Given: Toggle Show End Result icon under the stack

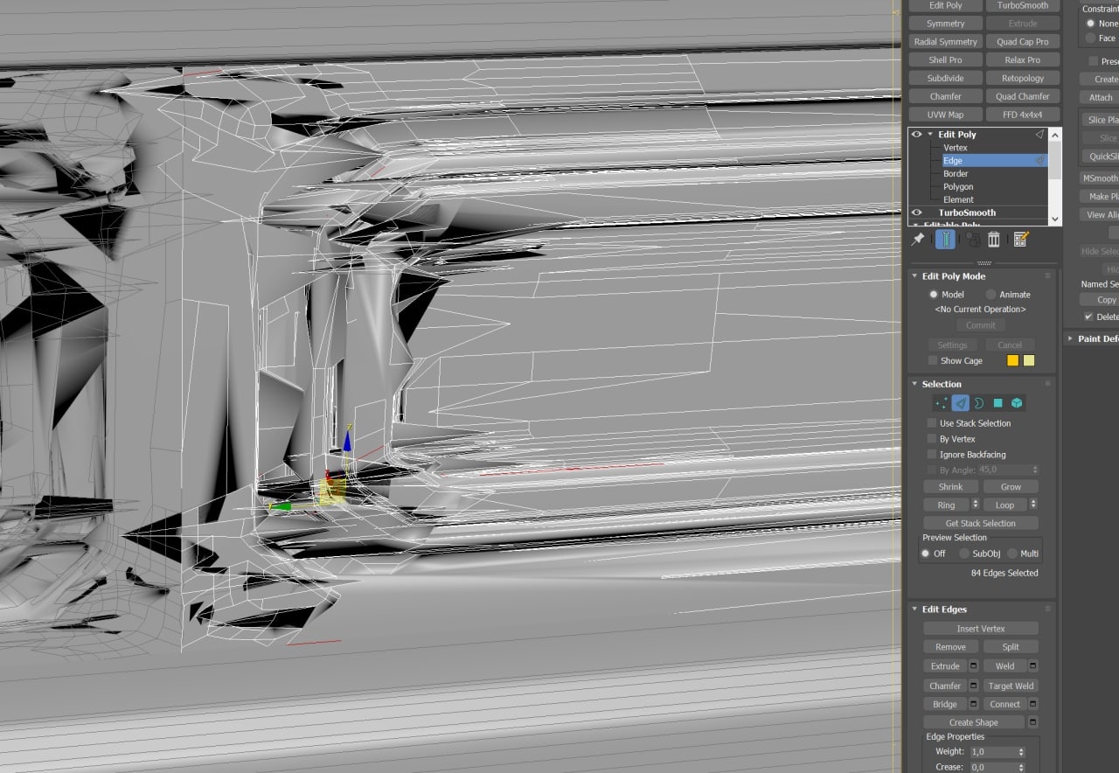Looking at the screenshot, I should click(x=945, y=239).
